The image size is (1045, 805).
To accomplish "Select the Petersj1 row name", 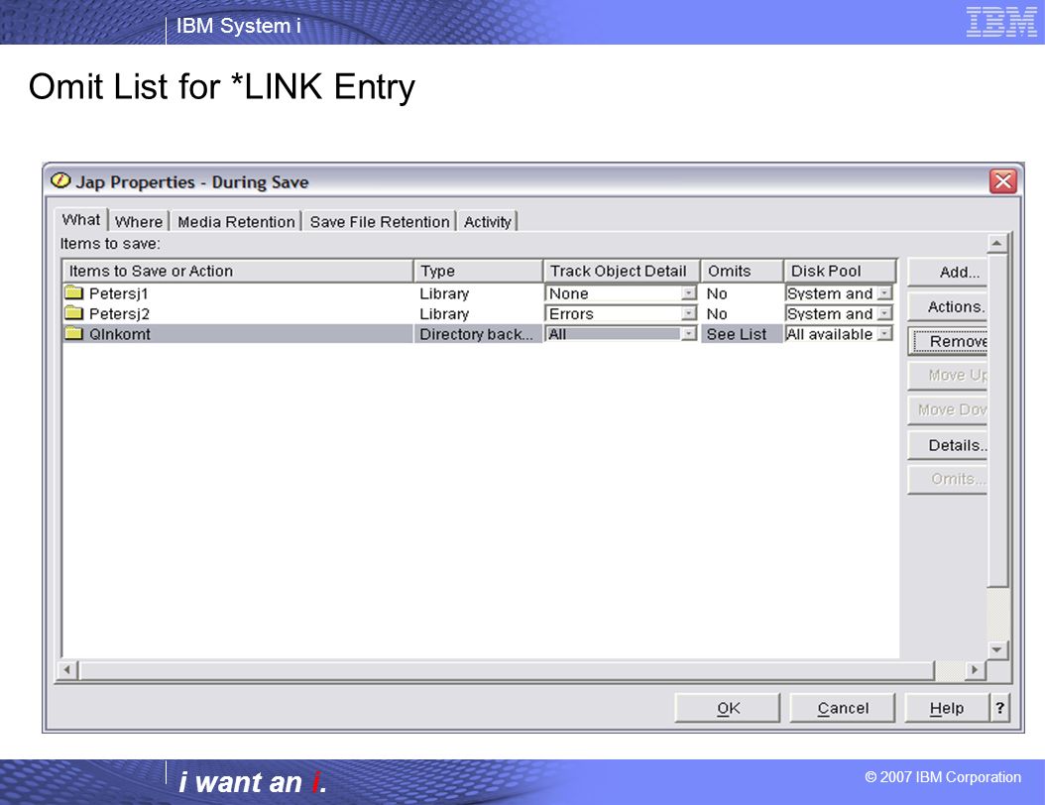I will tap(119, 293).
